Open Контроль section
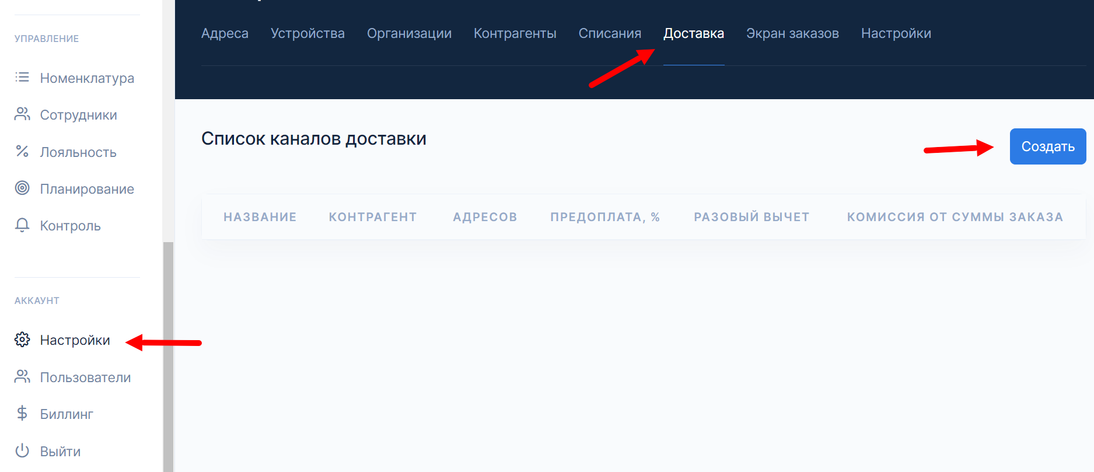1094x472 pixels. coord(70,226)
